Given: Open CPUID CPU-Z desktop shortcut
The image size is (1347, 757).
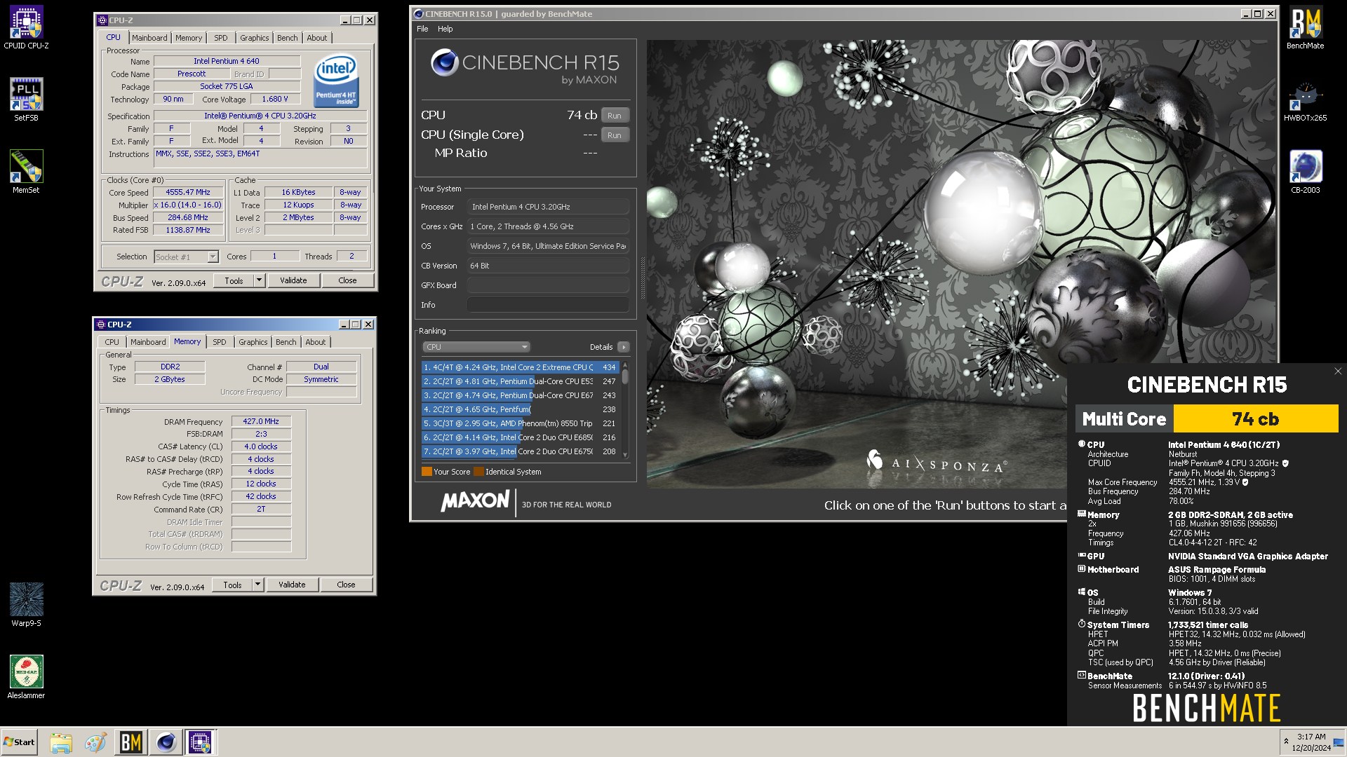Looking at the screenshot, I should 26,28.
